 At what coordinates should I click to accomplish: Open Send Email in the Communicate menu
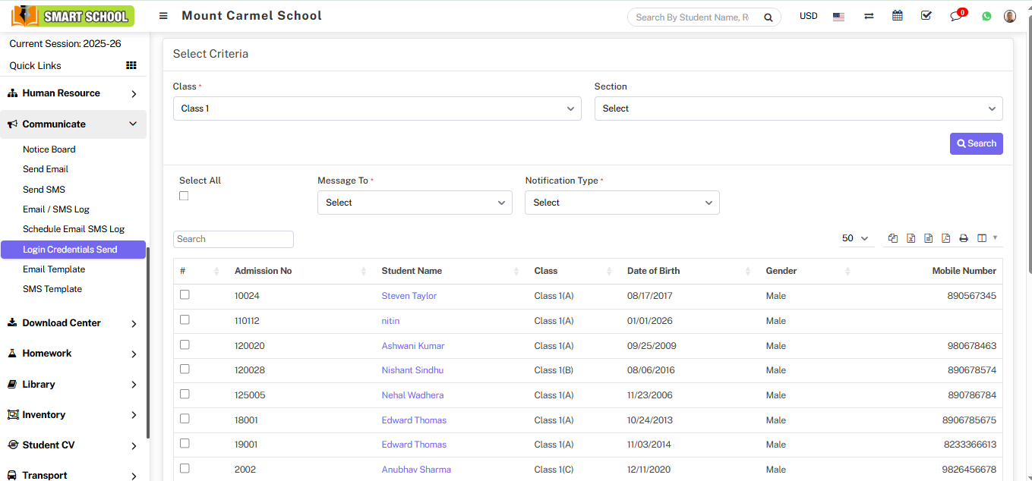click(x=46, y=169)
